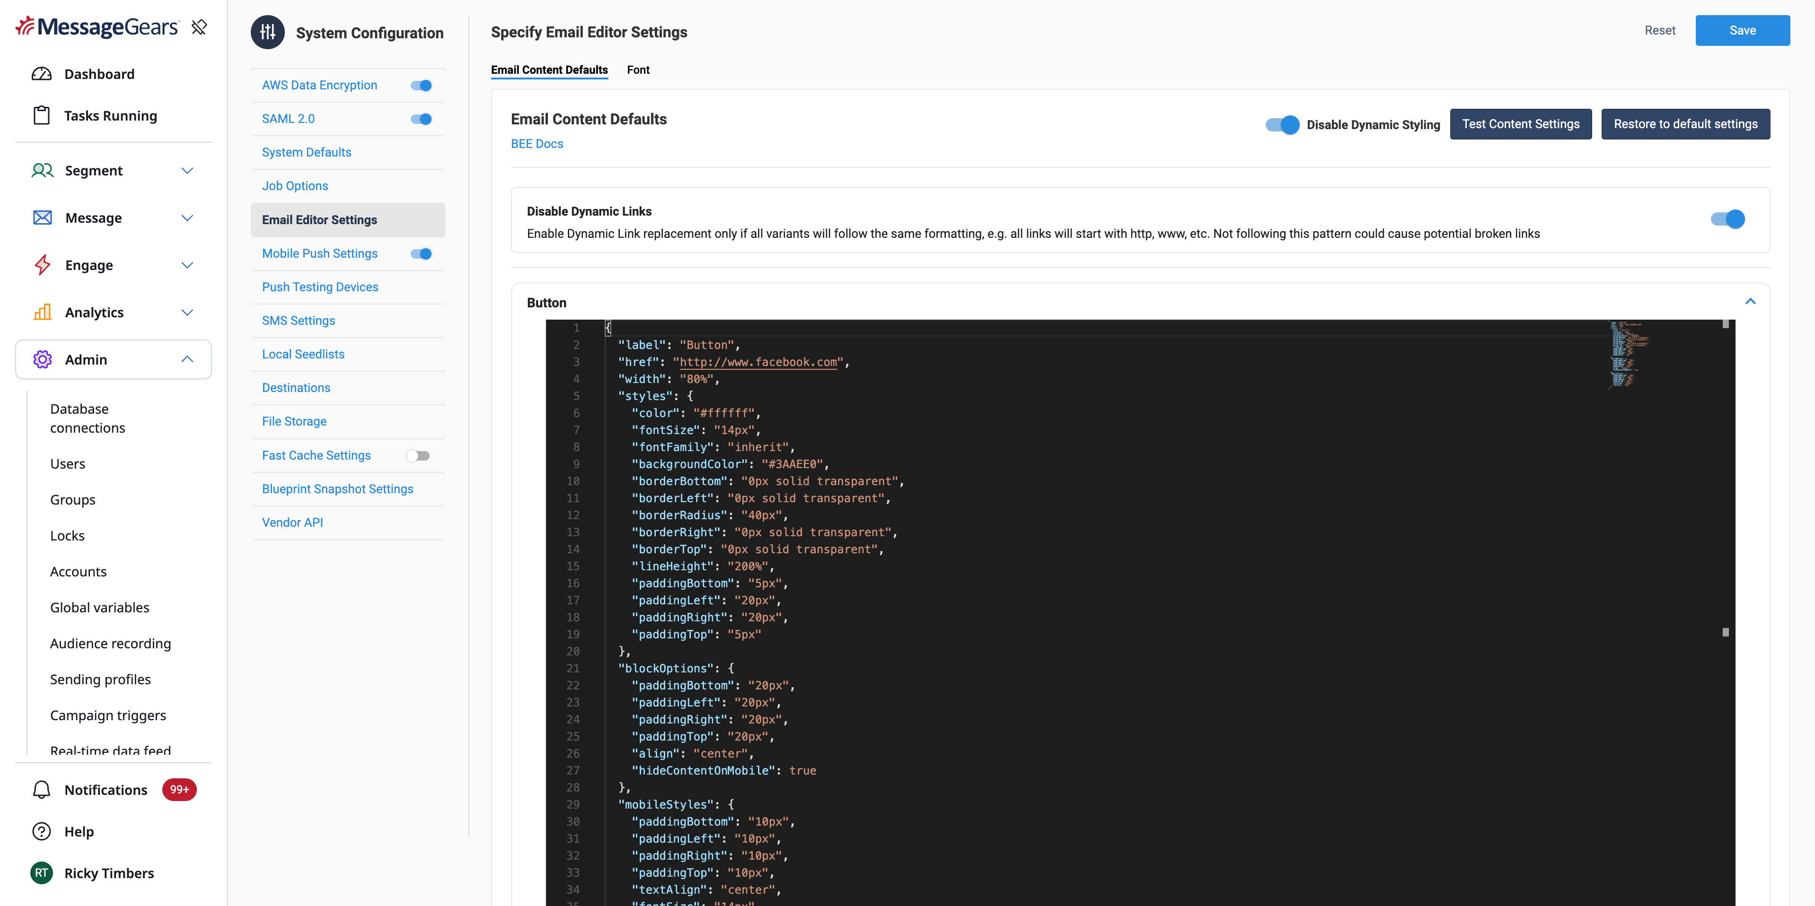Unpin the sidebar with the pin icon
Screen dimensions: 1815x906
click(x=199, y=27)
